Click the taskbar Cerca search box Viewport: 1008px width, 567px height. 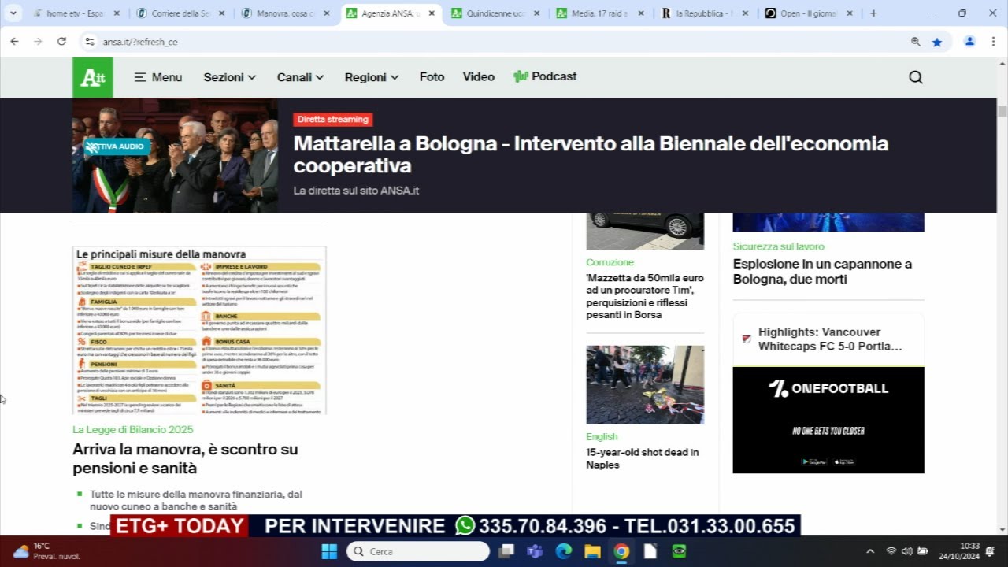[x=418, y=551]
